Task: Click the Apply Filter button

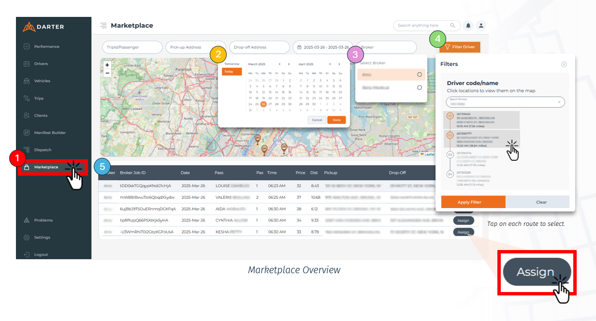Action: tap(470, 202)
